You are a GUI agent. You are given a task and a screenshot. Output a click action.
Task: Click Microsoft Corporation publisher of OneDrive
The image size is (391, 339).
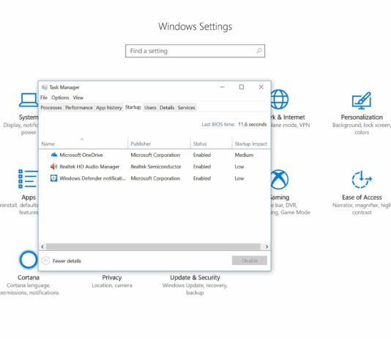pyautogui.click(x=155, y=155)
